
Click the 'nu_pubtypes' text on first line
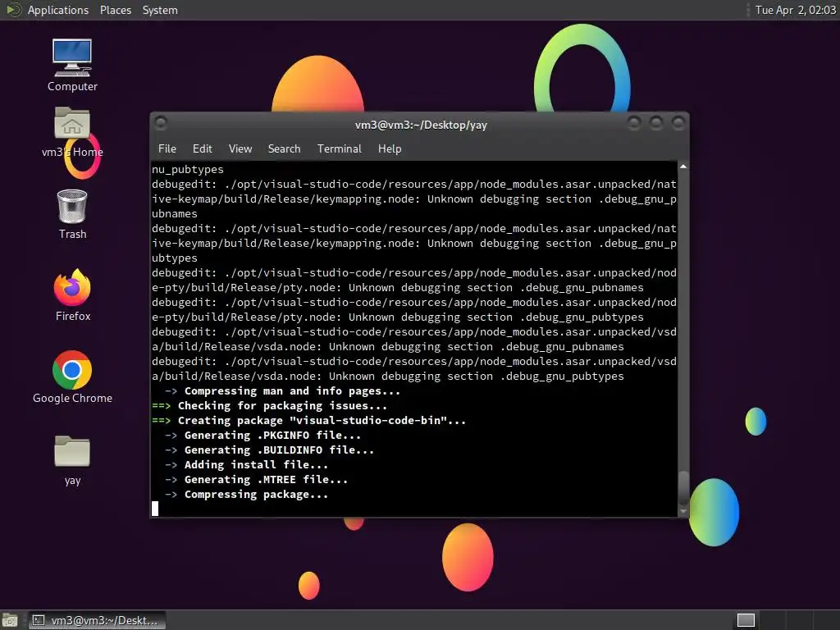[188, 169]
